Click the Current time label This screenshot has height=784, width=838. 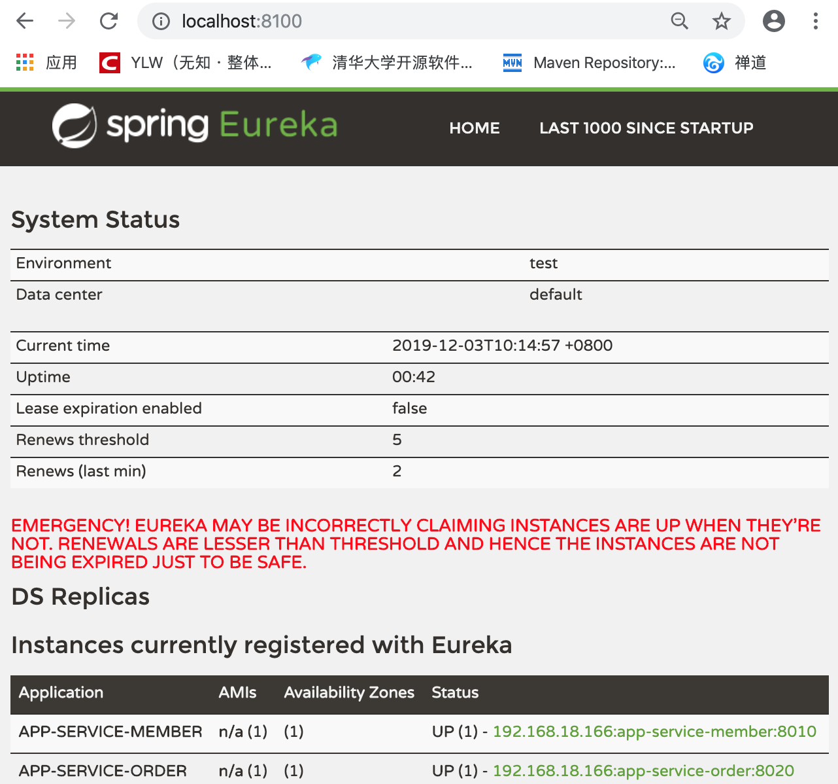click(63, 346)
